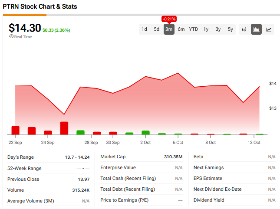This screenshot has height=209, width=280.
Task: Switch to candlestick chart view
Action: pyautogui.click(x=244, y=29)
